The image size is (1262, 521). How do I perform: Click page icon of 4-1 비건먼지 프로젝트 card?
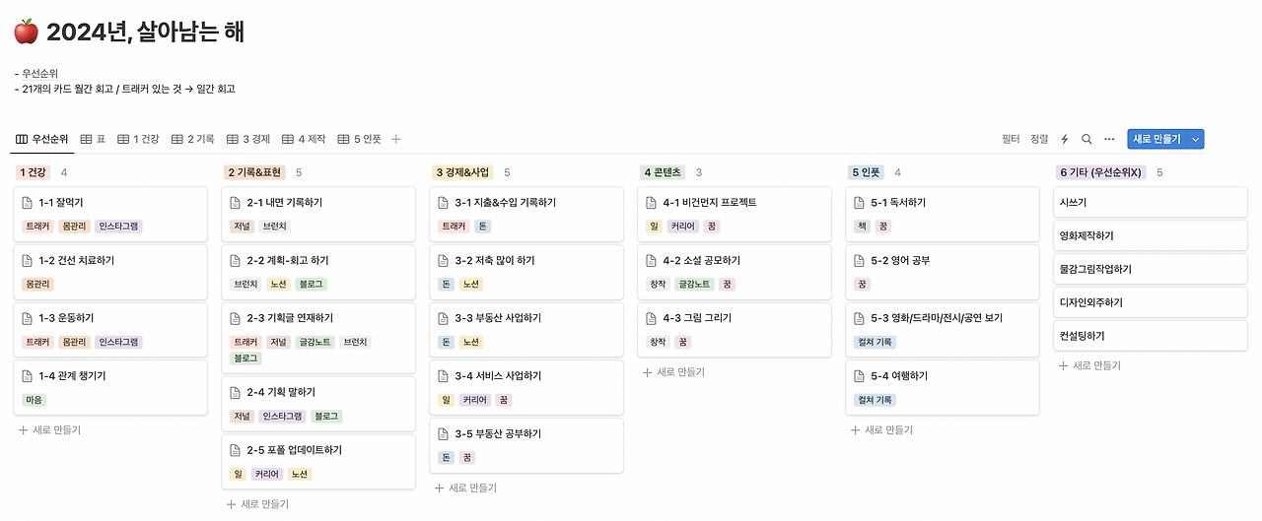[x=651, y=203]
